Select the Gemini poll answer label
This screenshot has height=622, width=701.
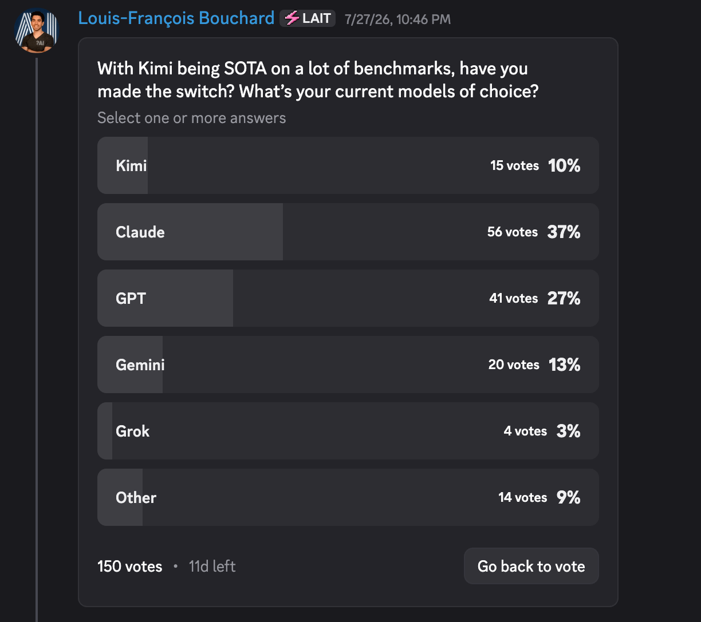click(140, 365)
